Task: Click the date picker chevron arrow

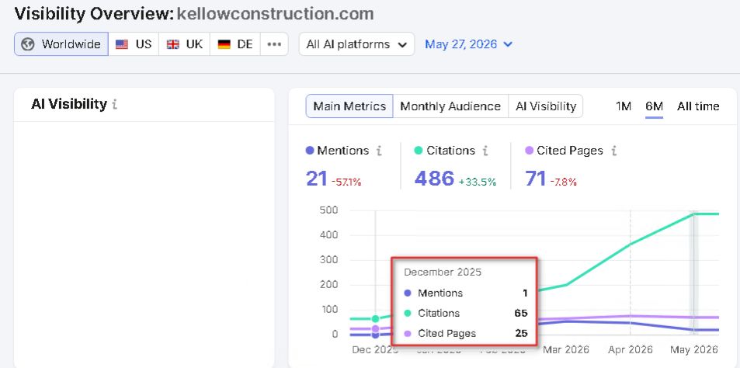Action: tap(508, 44)
